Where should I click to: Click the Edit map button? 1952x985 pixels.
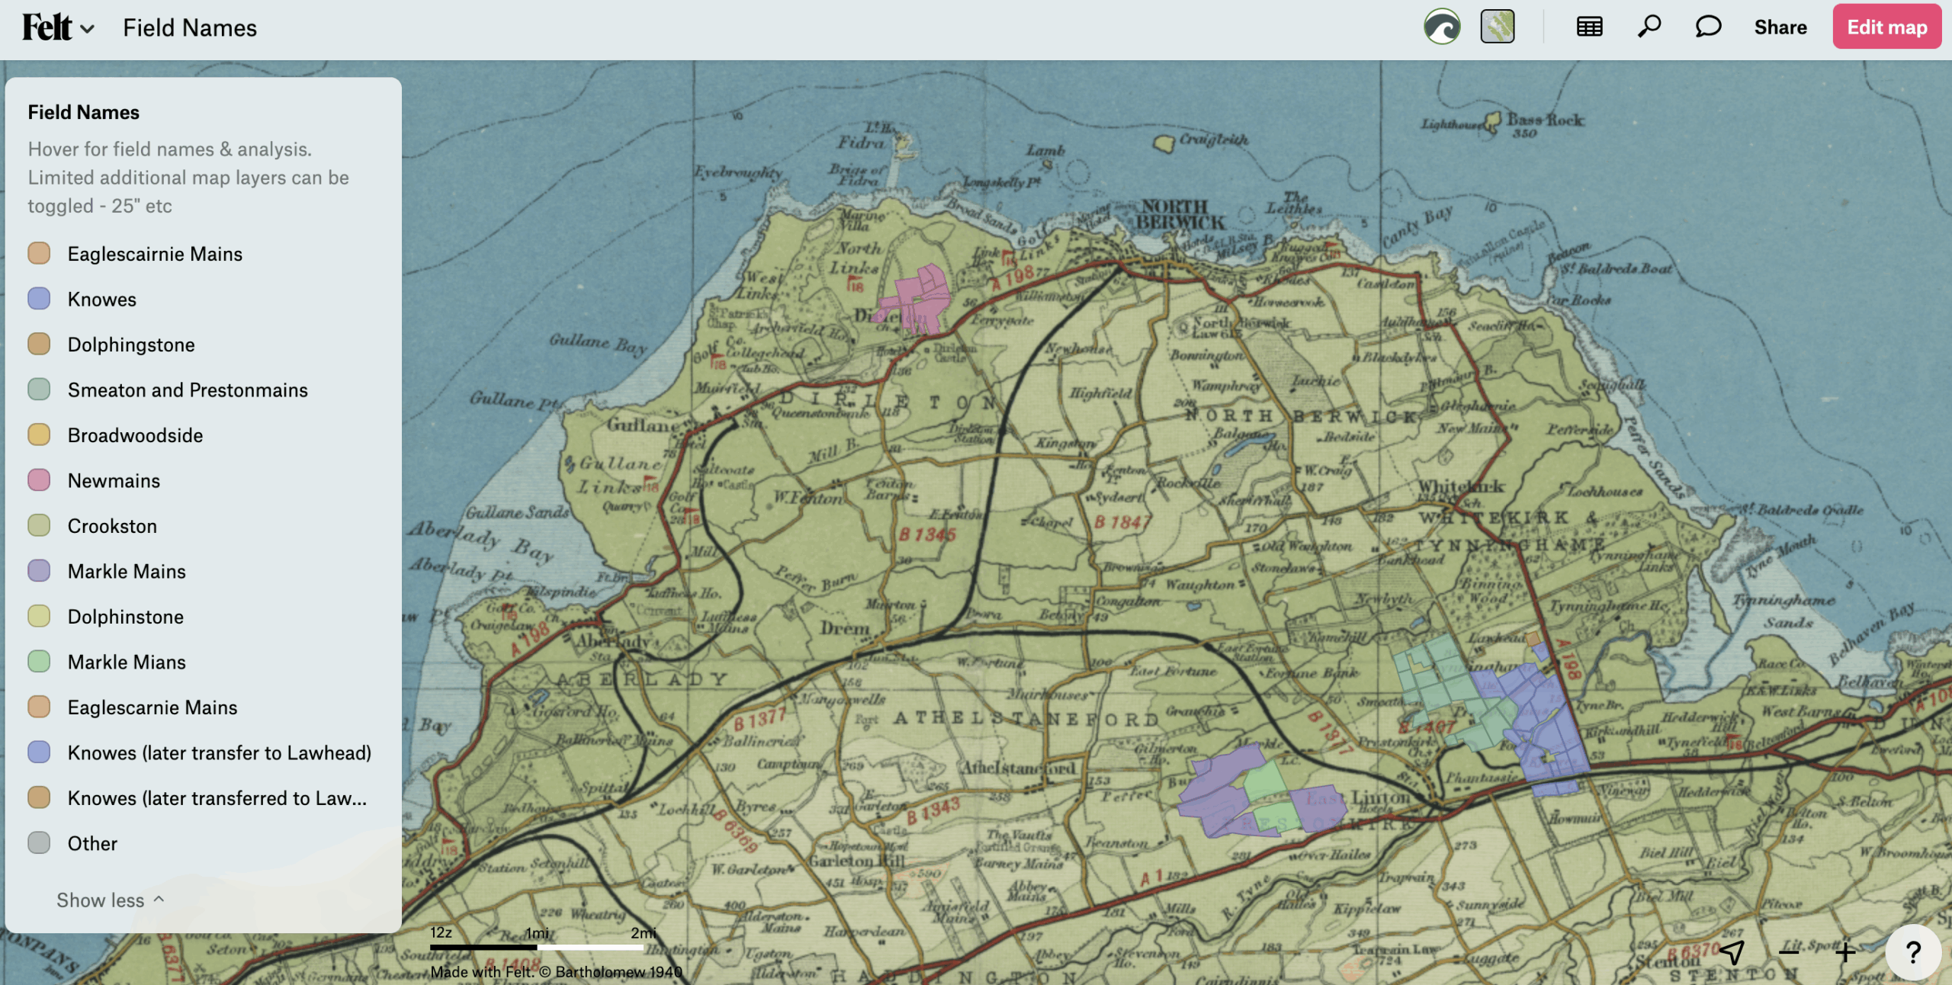tap(1886, 27)
